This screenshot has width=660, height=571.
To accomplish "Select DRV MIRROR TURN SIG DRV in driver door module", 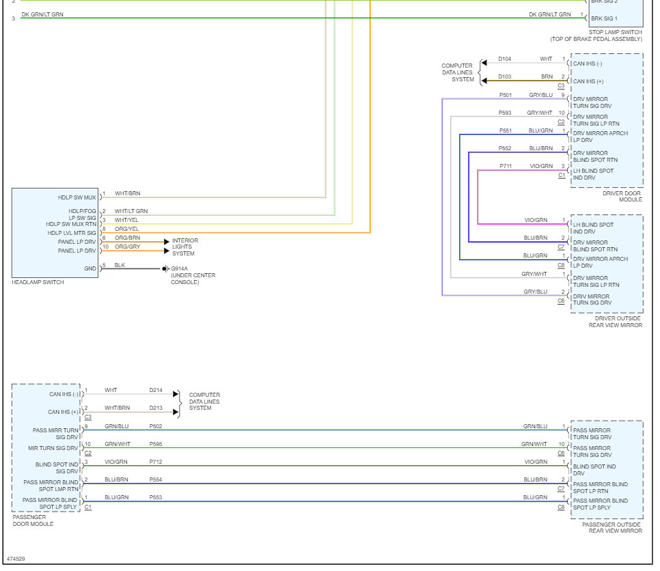I will [592, 102].
